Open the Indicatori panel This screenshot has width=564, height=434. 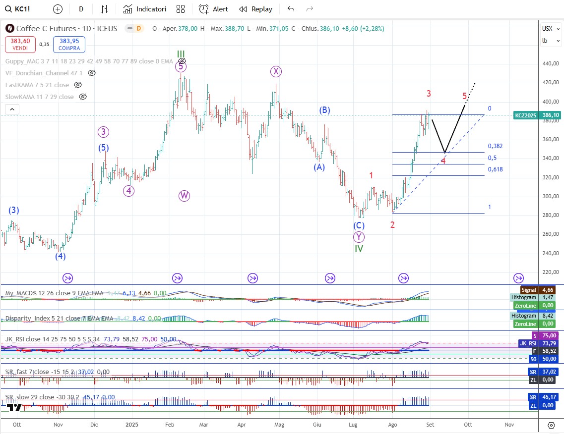(x=145, y=9)
